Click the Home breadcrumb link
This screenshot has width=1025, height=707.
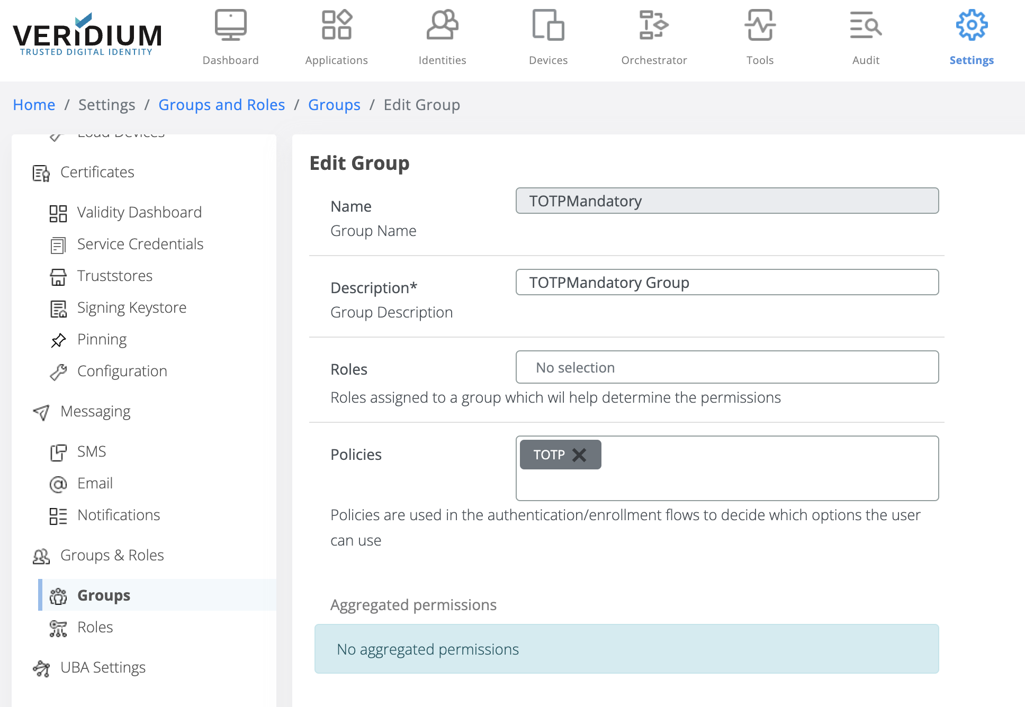[x=34, y=105]
